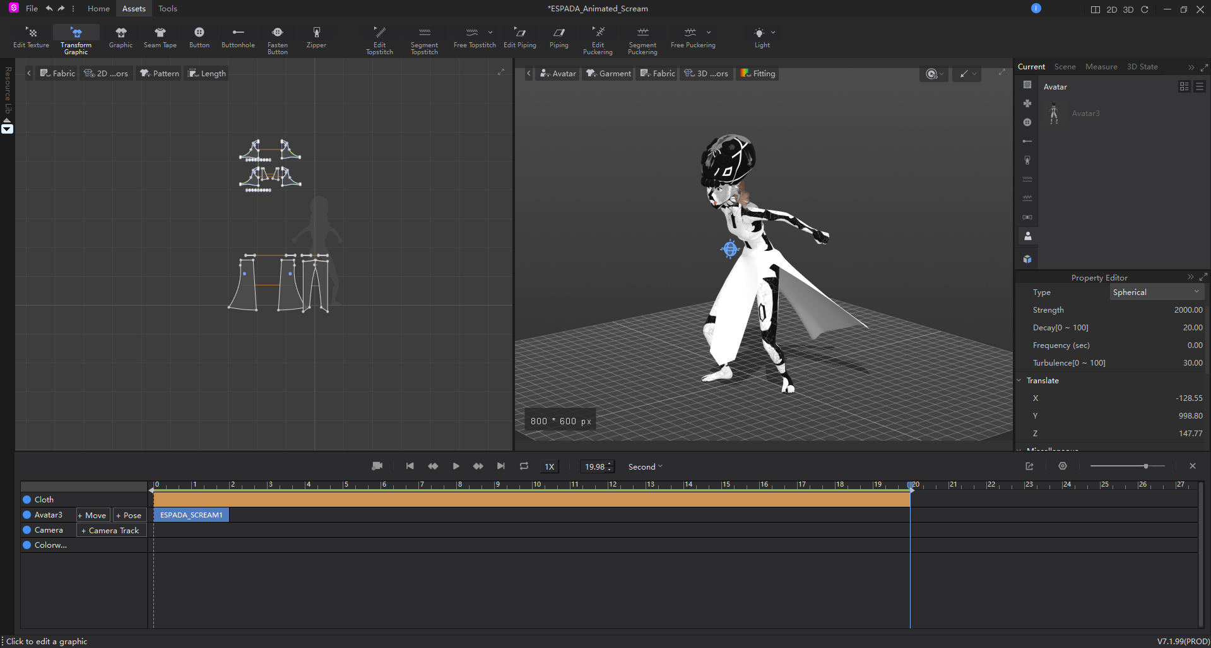Screen dimensions: 1211x648
Task: Switch to the Tools tab
Action: [x=167, y=8]
